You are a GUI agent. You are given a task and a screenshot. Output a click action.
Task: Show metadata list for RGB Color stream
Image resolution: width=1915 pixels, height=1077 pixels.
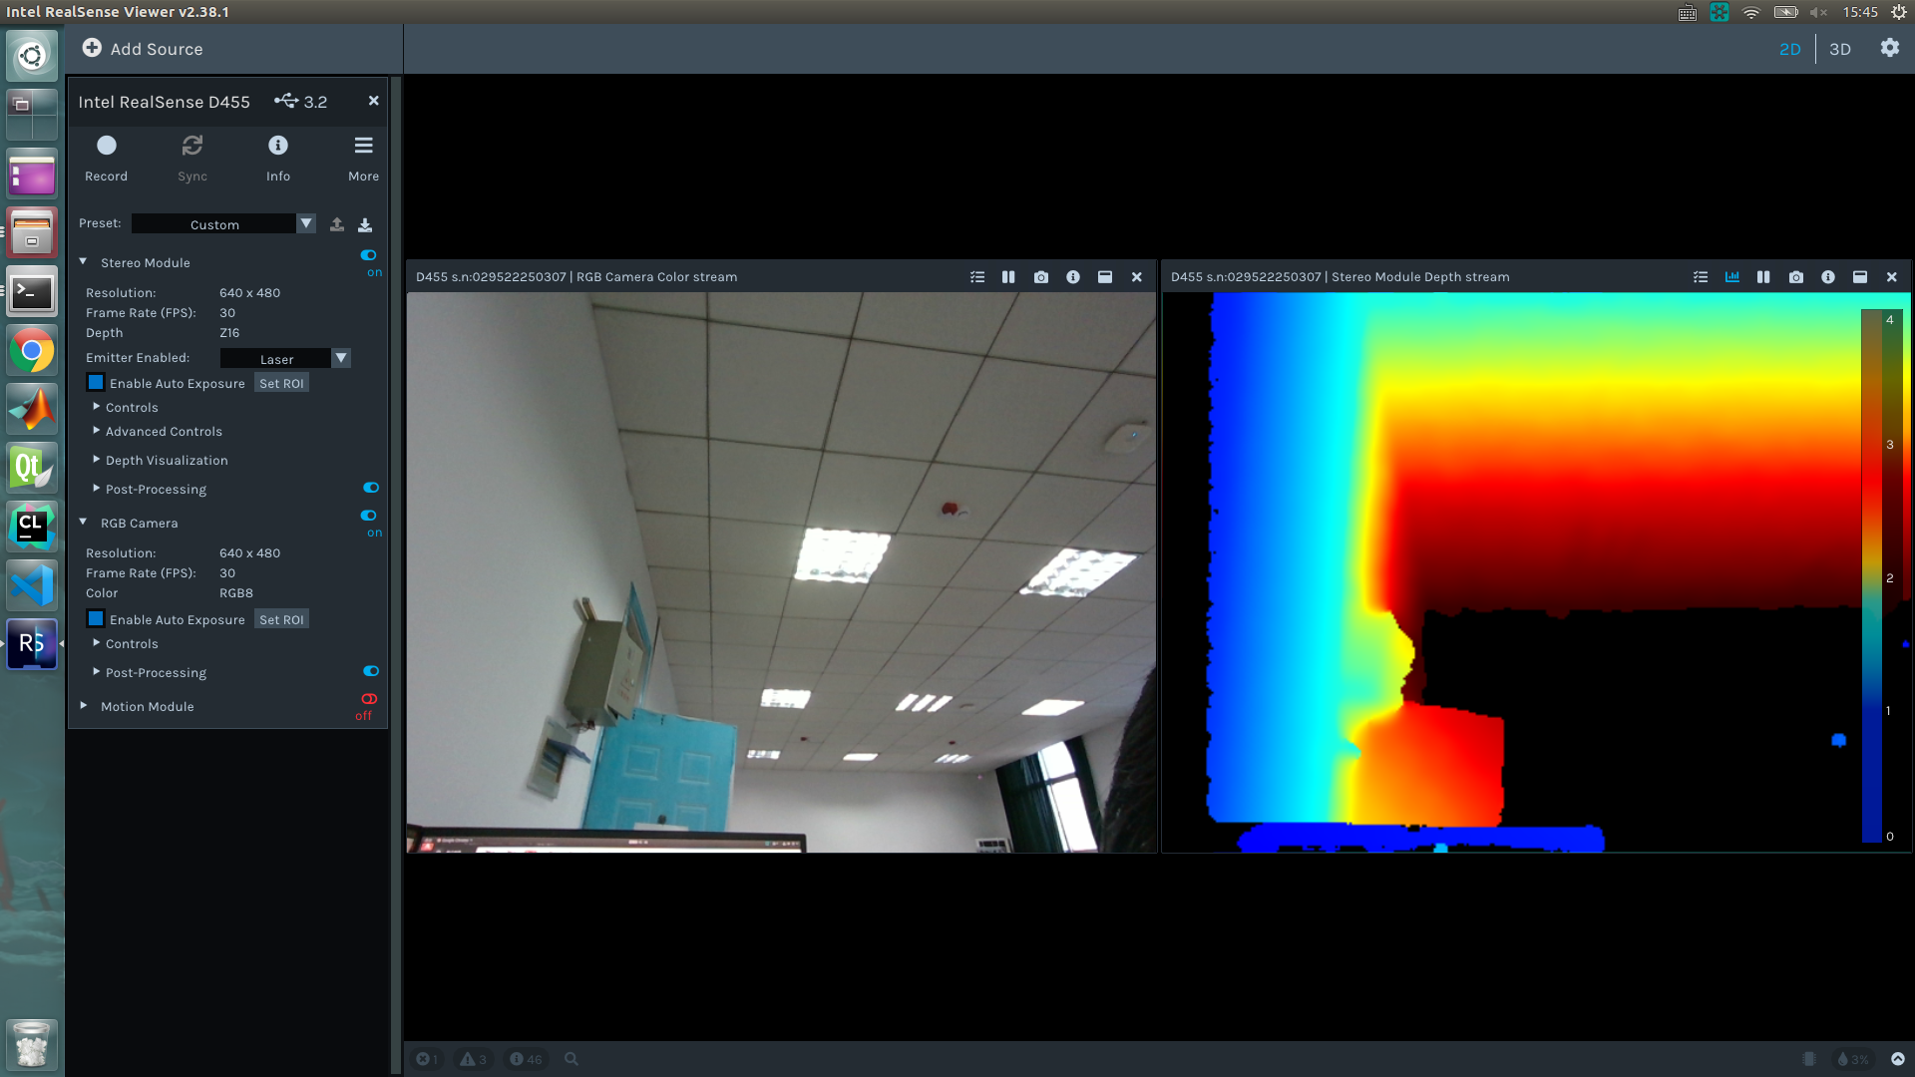coord(977,277)
